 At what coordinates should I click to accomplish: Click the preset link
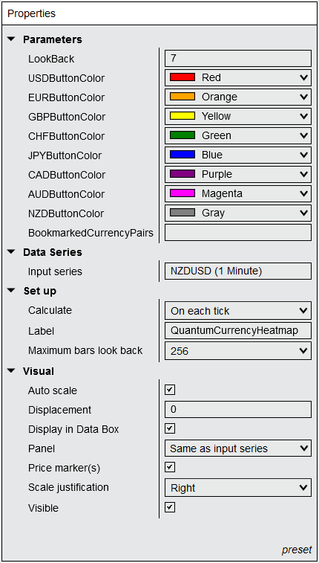[297, 550]
